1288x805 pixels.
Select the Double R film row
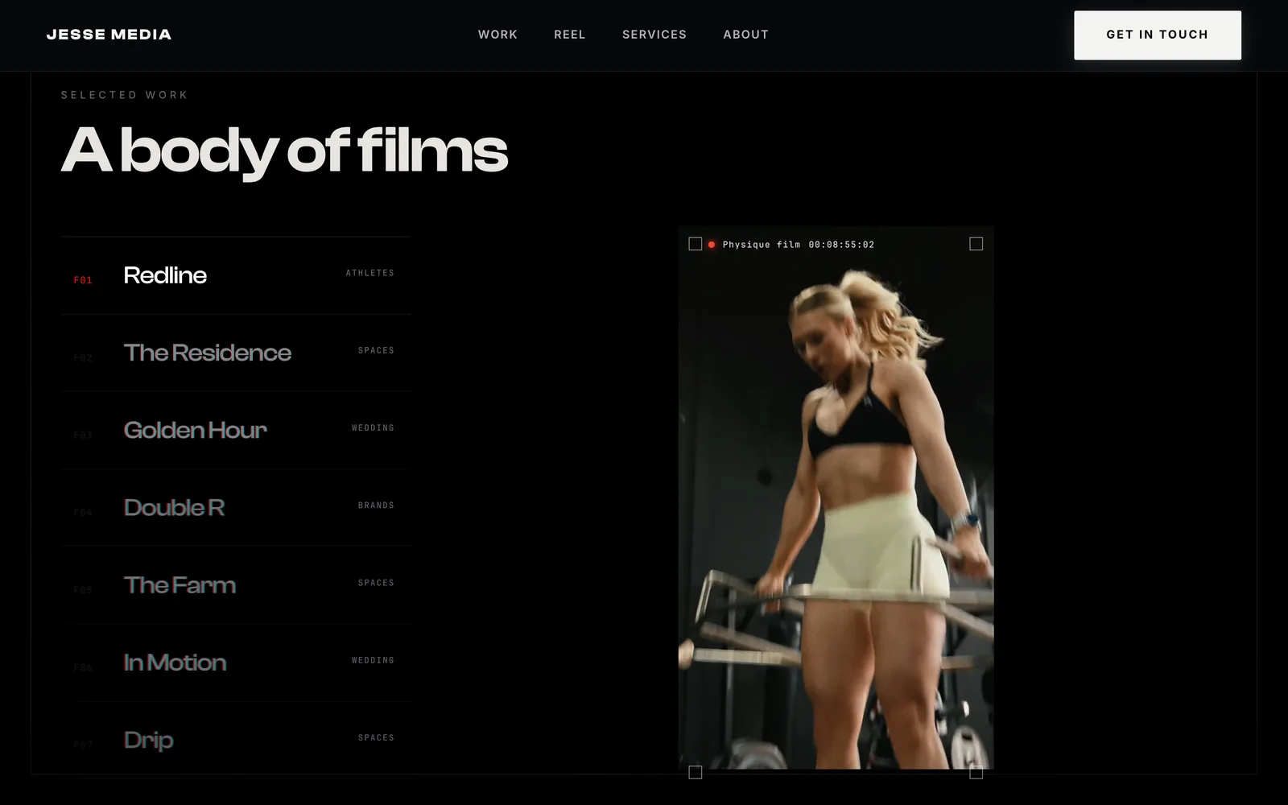(236, 507)
